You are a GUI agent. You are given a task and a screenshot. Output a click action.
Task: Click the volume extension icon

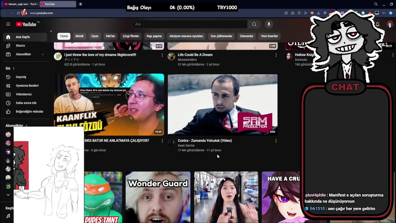coord(384,13)
